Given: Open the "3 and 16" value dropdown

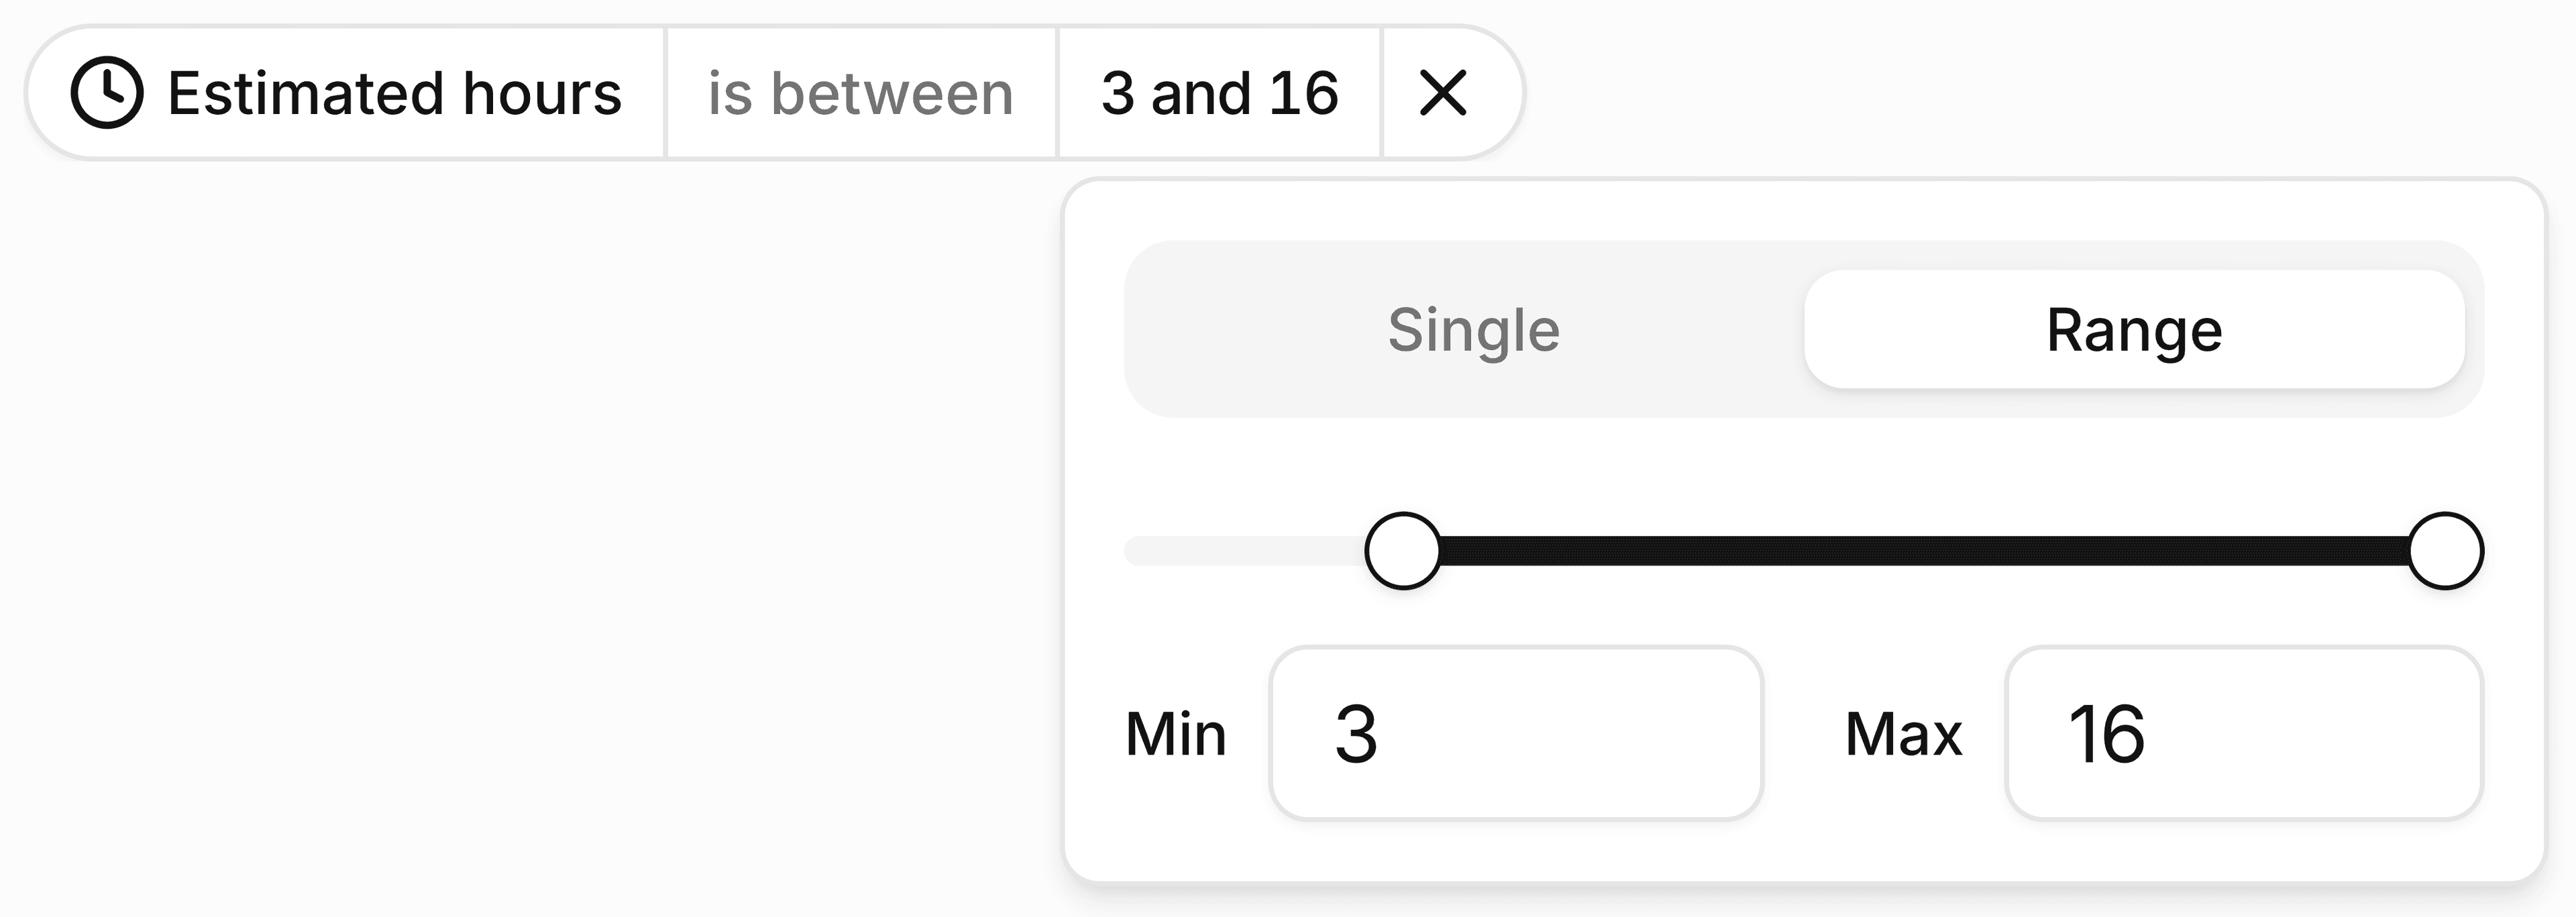Looking at the screenshot, I should tap(1219, 93).
